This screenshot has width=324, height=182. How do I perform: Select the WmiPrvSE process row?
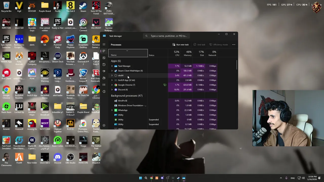(x=164, y=101)
